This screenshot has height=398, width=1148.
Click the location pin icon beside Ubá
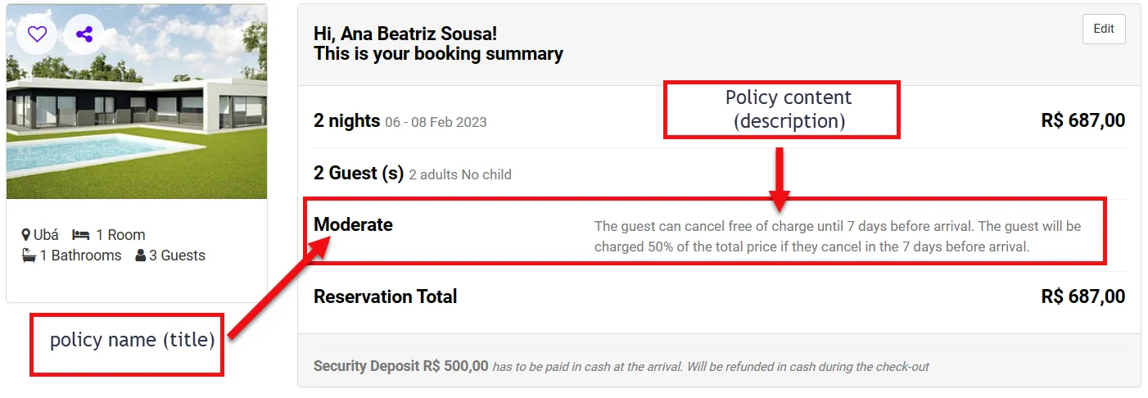click(x=26, y=235)
